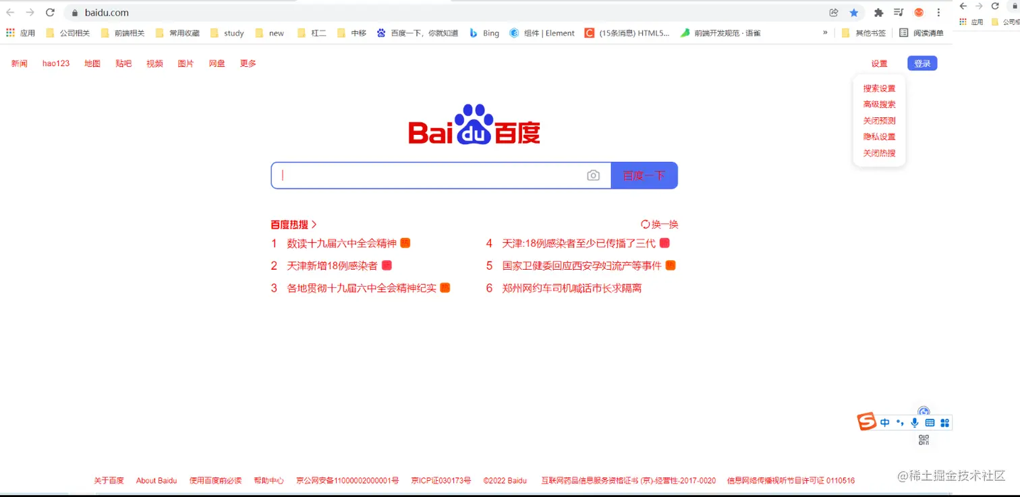Expand the new bookmark folder
Viewport: 1020px width, 497px height.
click(x=270, y=32)
